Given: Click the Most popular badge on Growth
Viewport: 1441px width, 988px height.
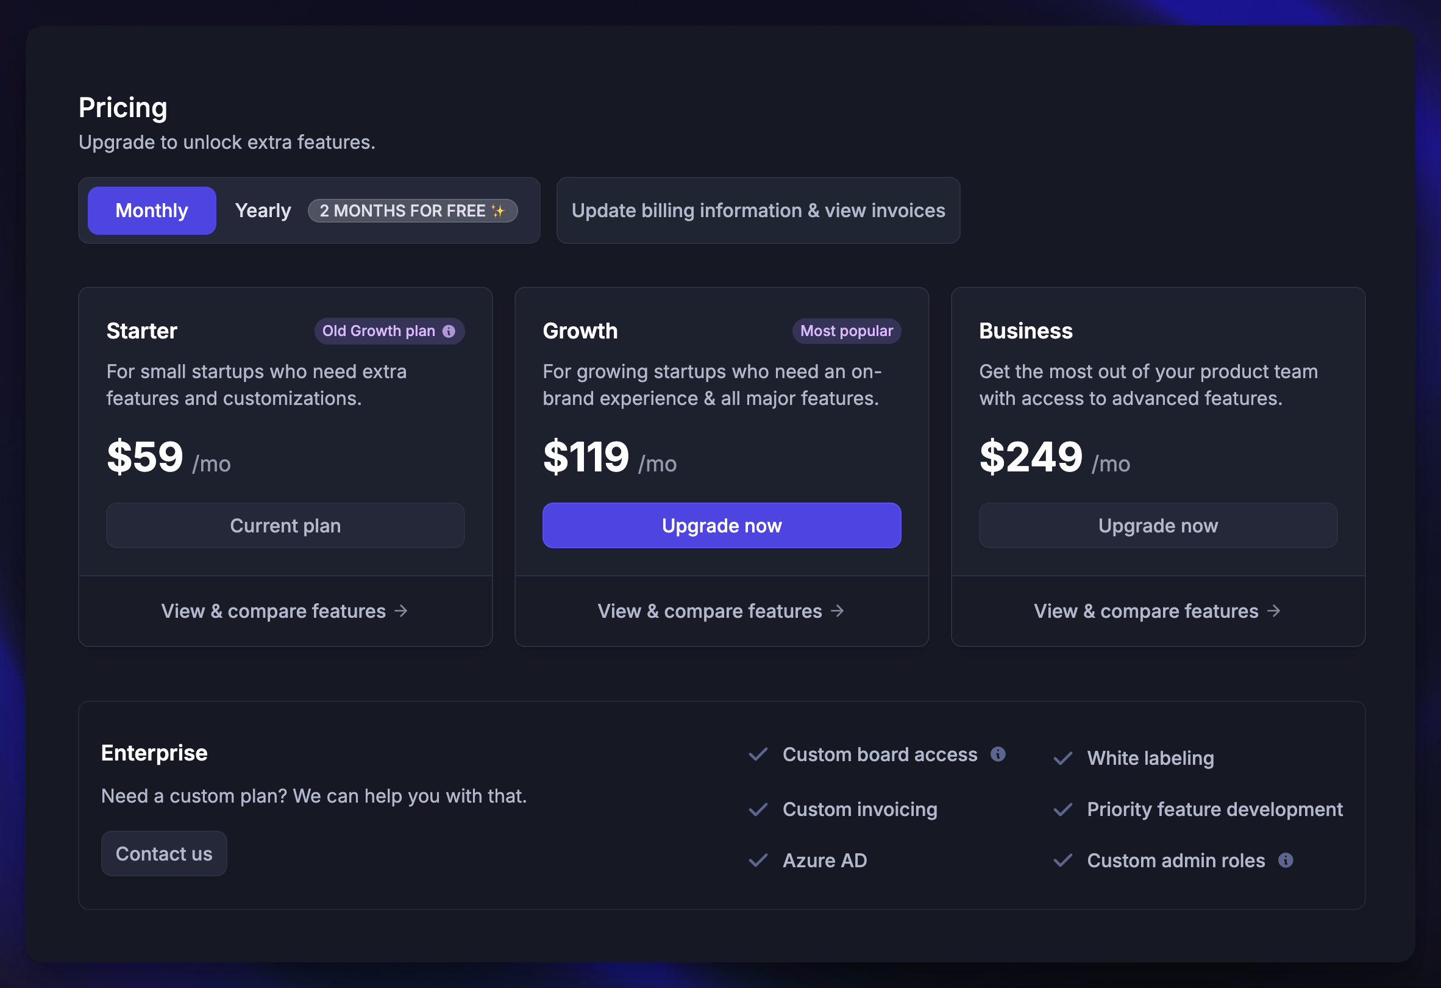Looking at the screenshot, I should pyautogui.click(x=846, y=331).
